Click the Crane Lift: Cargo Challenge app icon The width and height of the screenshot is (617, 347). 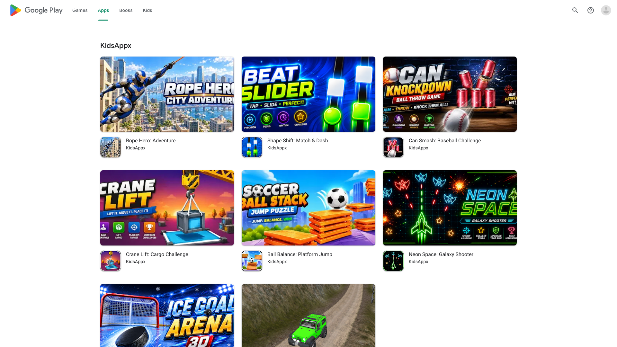pyautogui.click(x=111, y=261)
